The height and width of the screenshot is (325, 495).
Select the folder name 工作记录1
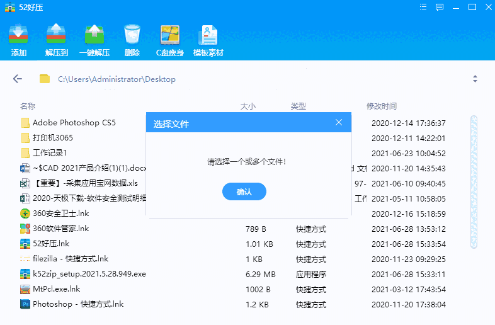click(50, 153)
